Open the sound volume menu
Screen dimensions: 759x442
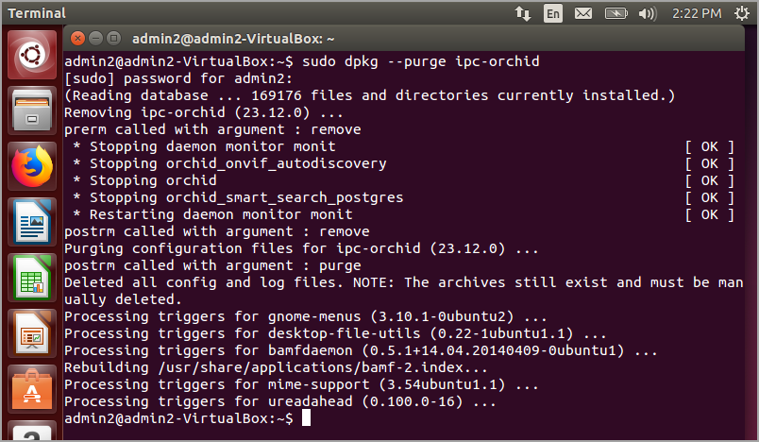(647, 13)
